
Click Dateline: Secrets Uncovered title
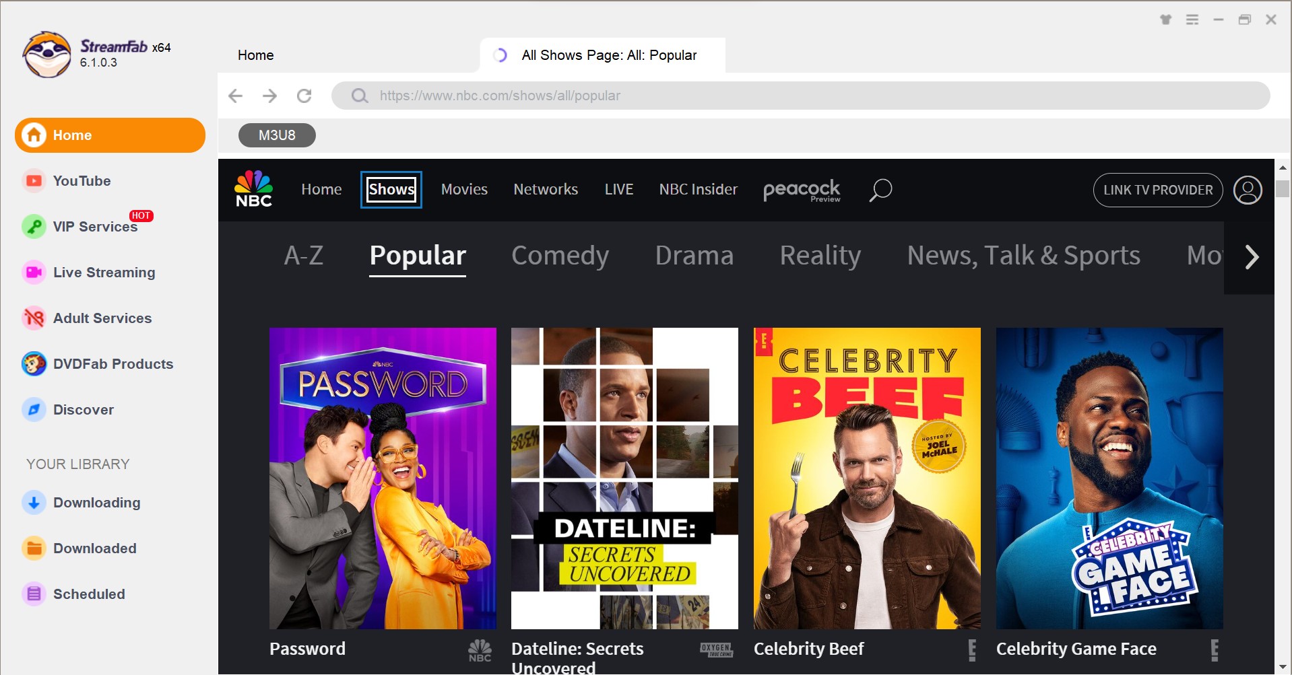click(x=577, y=658)
